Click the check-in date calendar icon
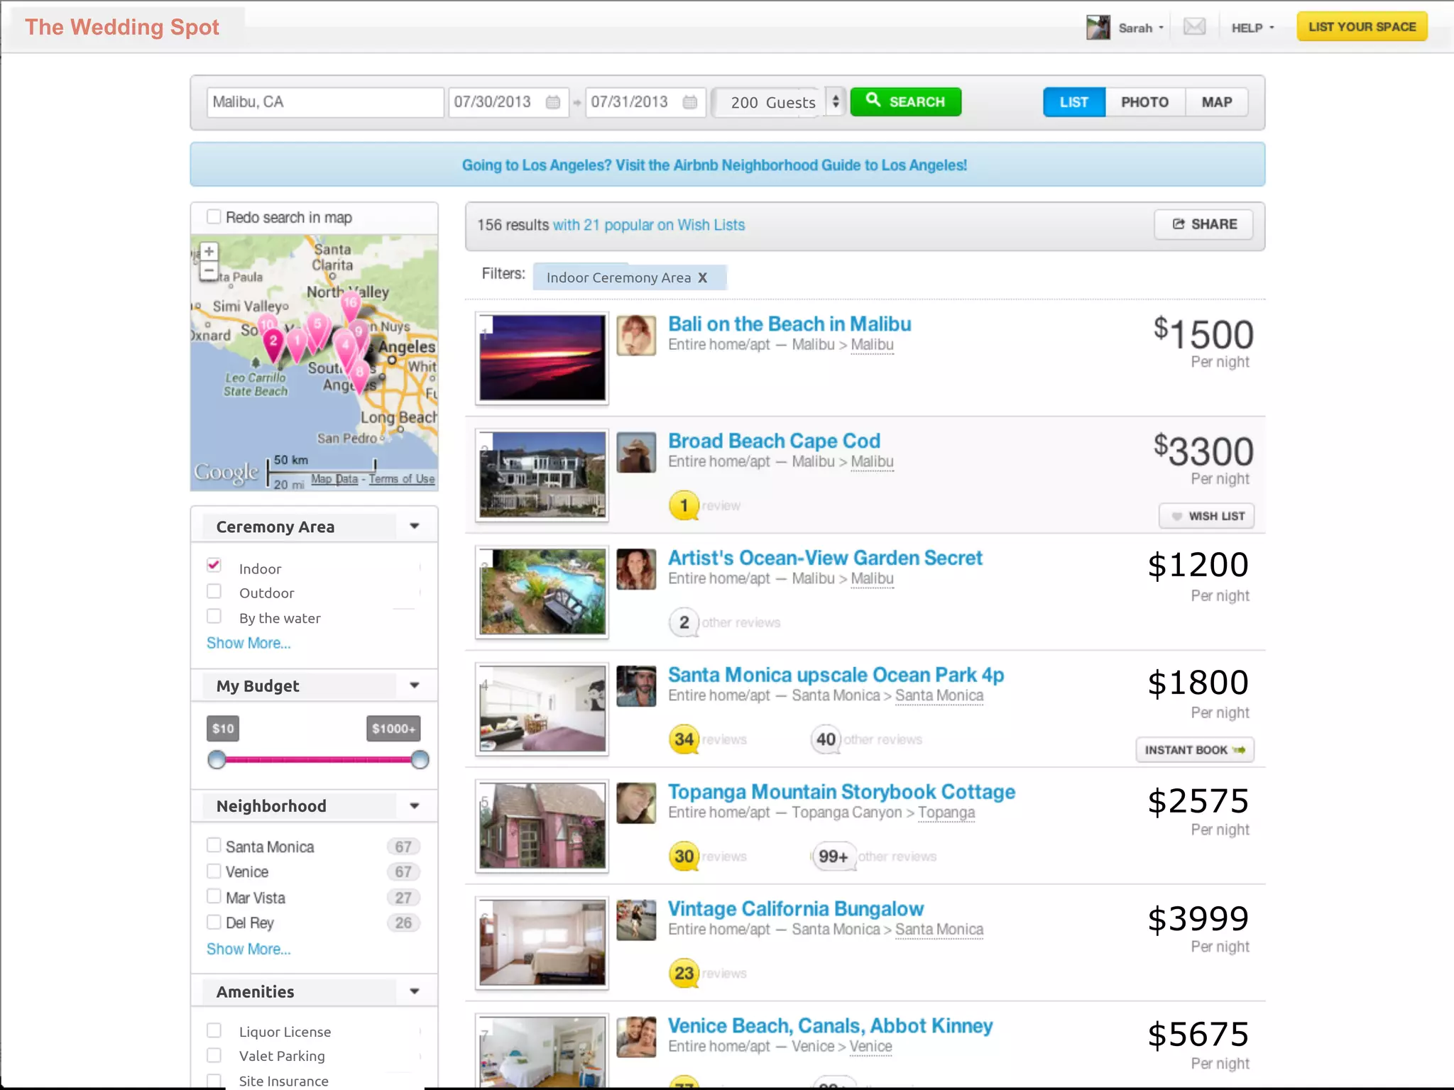The height and width of the screenshot is (1090, 1454). 552,102
